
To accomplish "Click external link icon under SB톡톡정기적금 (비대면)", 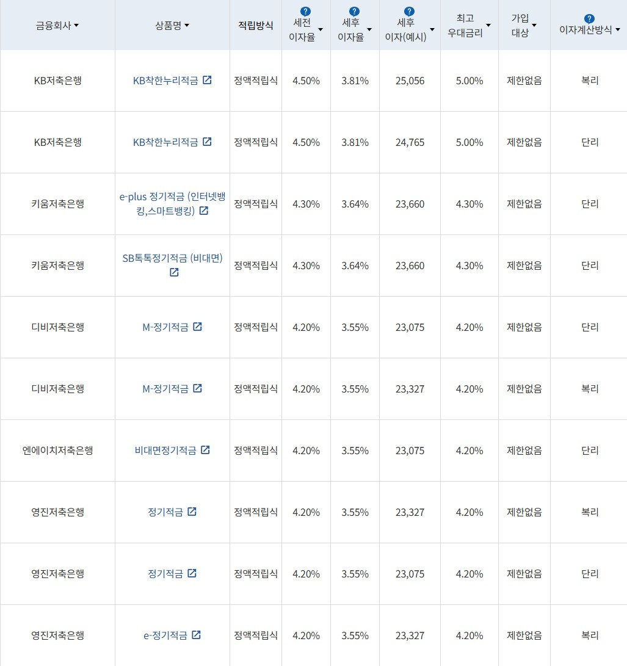I will [x=174, y=272].
